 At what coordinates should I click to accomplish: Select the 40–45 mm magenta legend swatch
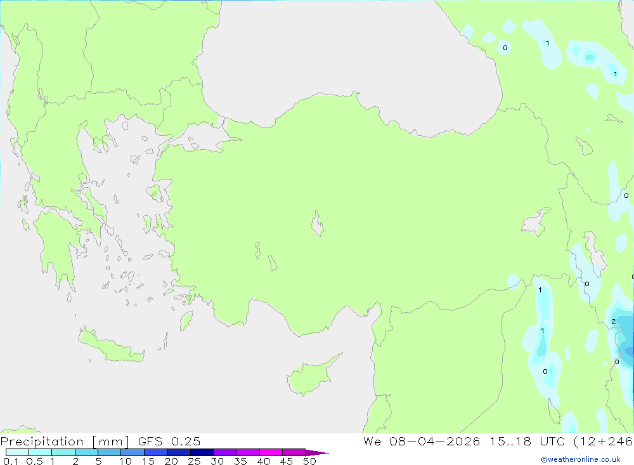271,452
